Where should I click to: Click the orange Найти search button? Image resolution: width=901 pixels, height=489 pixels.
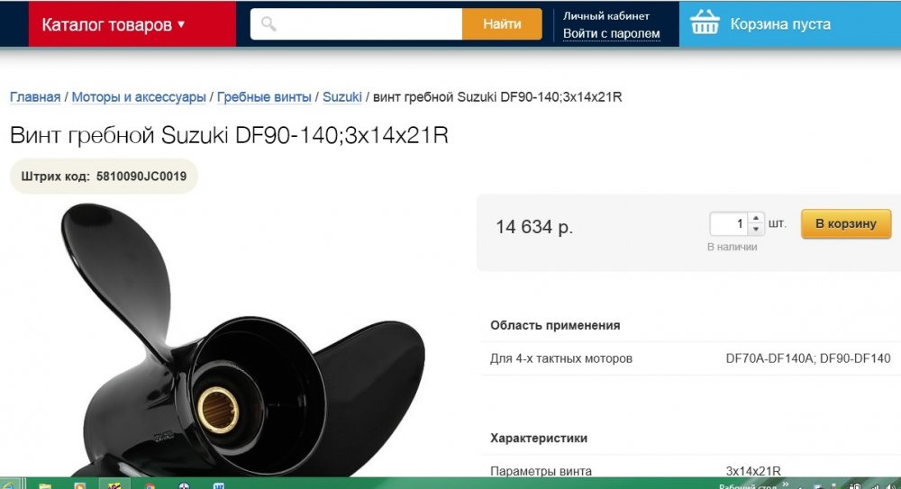(502, 24)
